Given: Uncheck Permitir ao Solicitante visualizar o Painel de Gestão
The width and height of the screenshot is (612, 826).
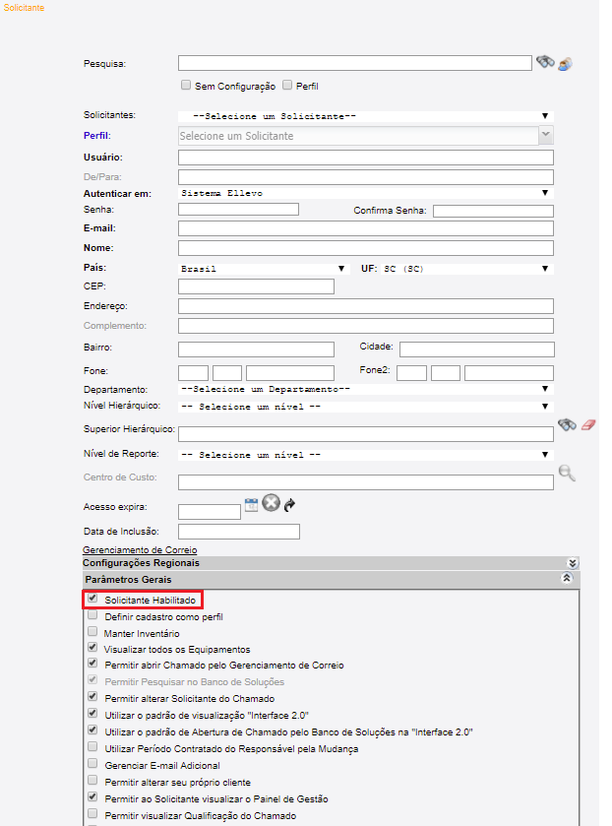Looking at the screenshot, I should click(92, 797).
